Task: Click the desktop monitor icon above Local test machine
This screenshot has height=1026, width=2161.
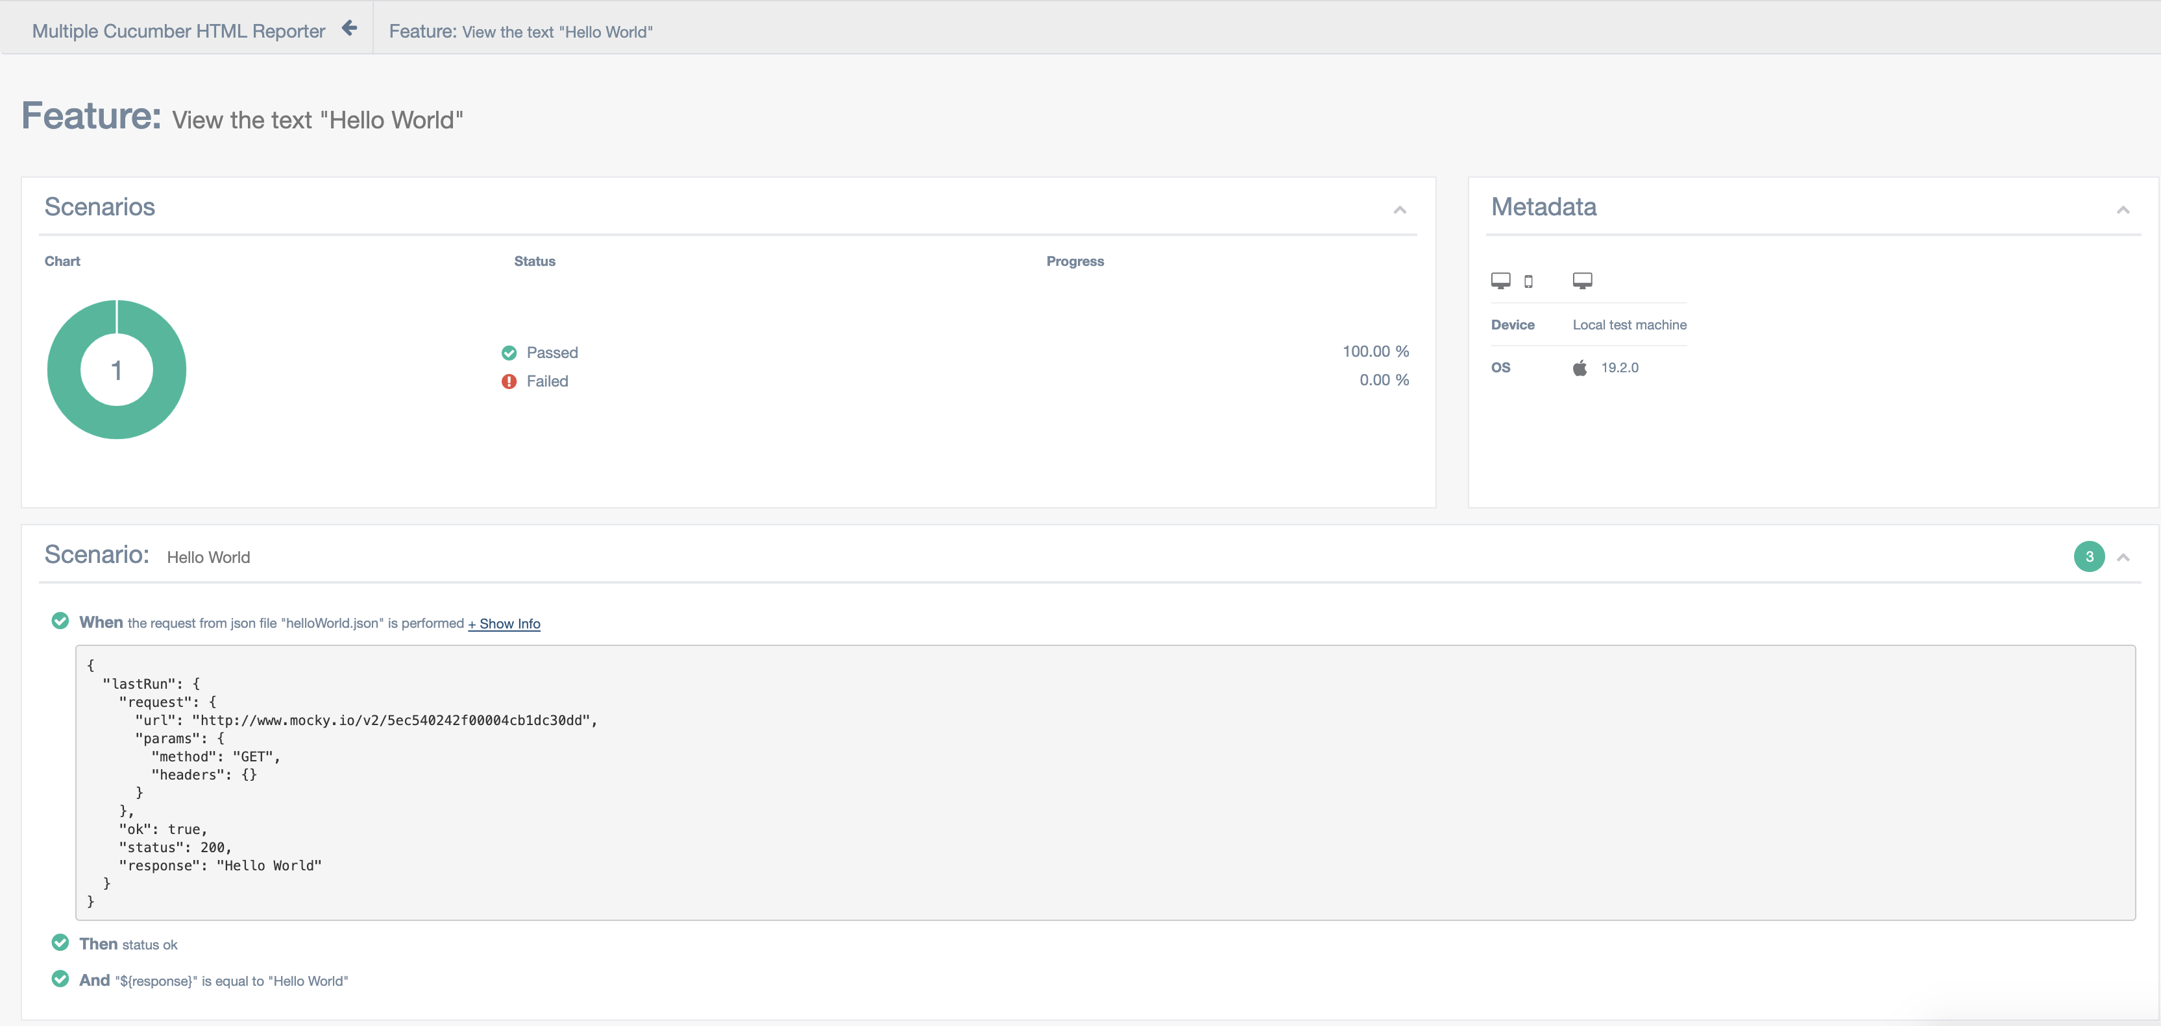Action: [1582, 281]
